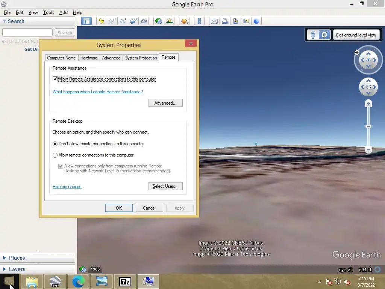Expand the Places panel
Viewport: 385px width, 289px height.
[5, 258]
